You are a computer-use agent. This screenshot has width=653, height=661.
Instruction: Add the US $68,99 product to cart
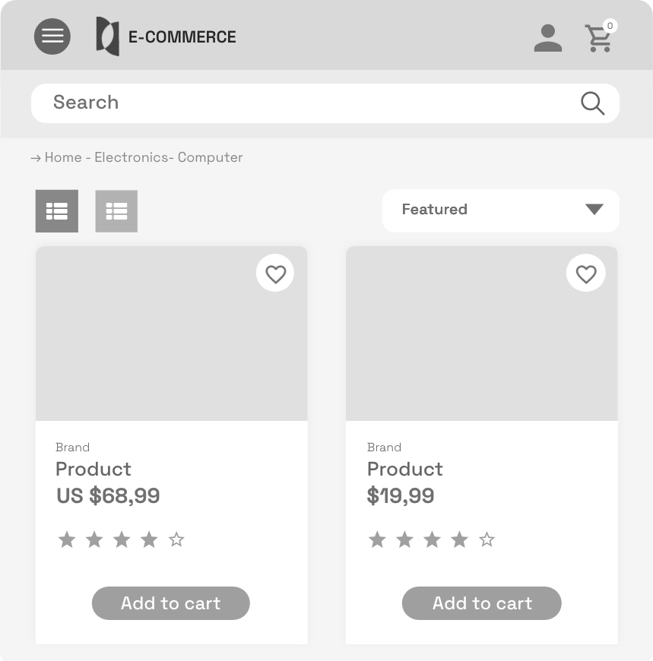tap(171, 603)
